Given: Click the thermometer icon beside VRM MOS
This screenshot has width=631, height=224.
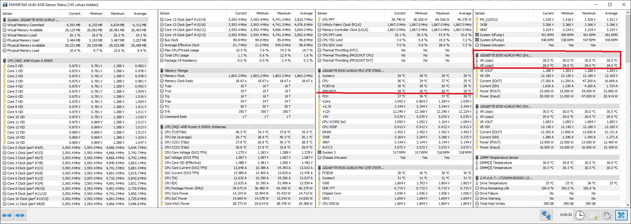Looking at the screenshot, I should (x=319, y=91).
